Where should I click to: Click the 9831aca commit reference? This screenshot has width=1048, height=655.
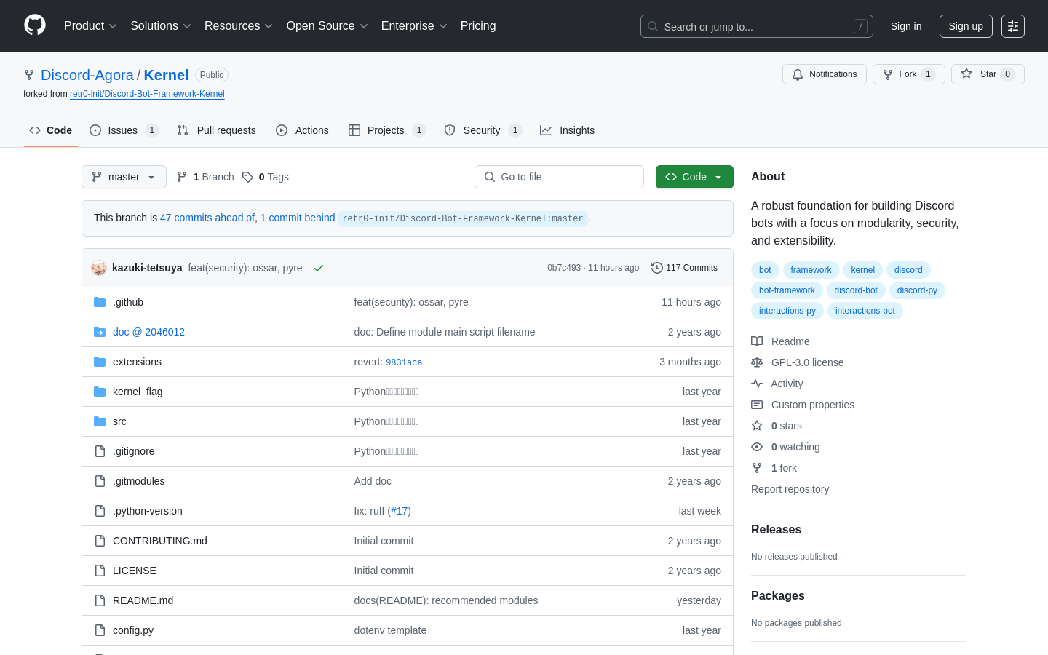coord(404,362)
